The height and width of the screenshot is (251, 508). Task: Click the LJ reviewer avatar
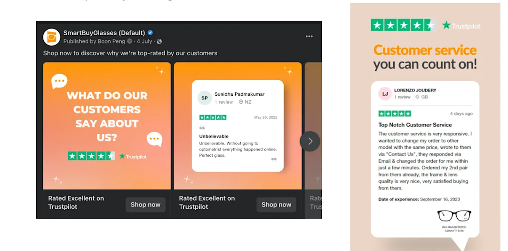[385, 94]
